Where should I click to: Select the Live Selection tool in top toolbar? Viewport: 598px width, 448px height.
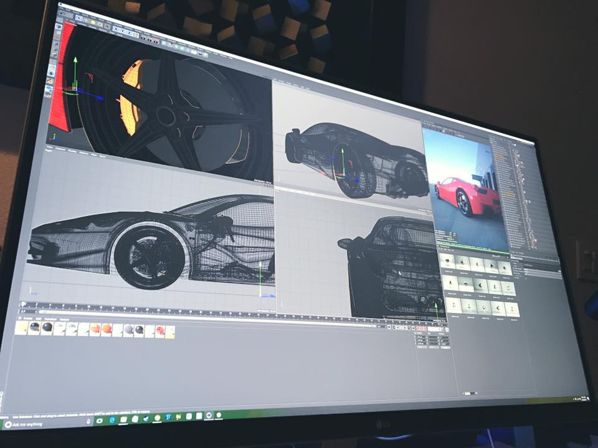[x=79, y=18]
